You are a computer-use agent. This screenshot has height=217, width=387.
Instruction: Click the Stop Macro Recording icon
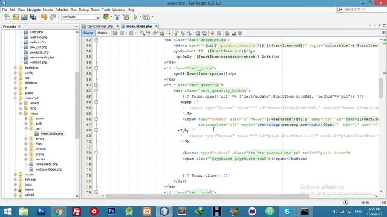pyautogui.click(x=219, y=33)
